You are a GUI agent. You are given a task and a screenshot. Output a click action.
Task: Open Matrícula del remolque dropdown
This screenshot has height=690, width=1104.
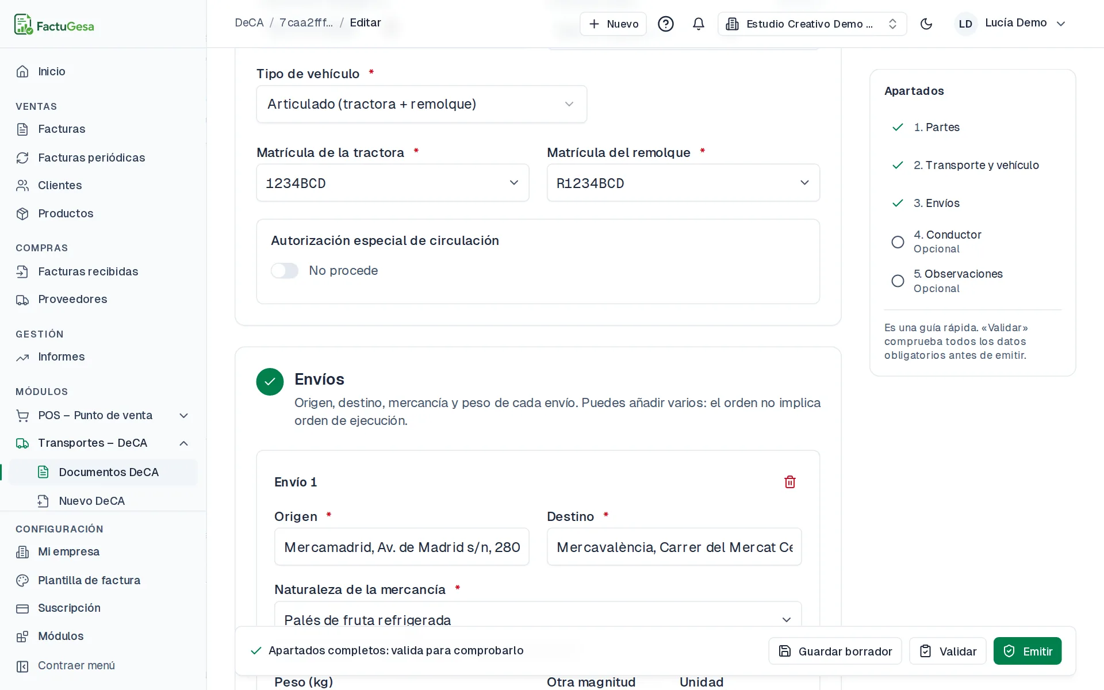(x=683, y=183)
